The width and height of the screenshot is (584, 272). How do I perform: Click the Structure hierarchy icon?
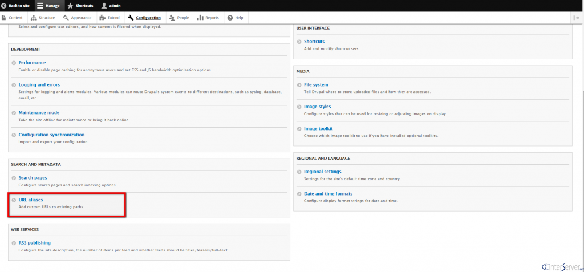click(x=34, y=18)
